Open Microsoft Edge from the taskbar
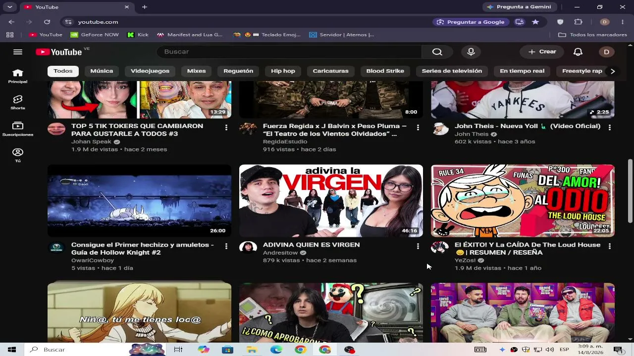 tap(276, 350)
